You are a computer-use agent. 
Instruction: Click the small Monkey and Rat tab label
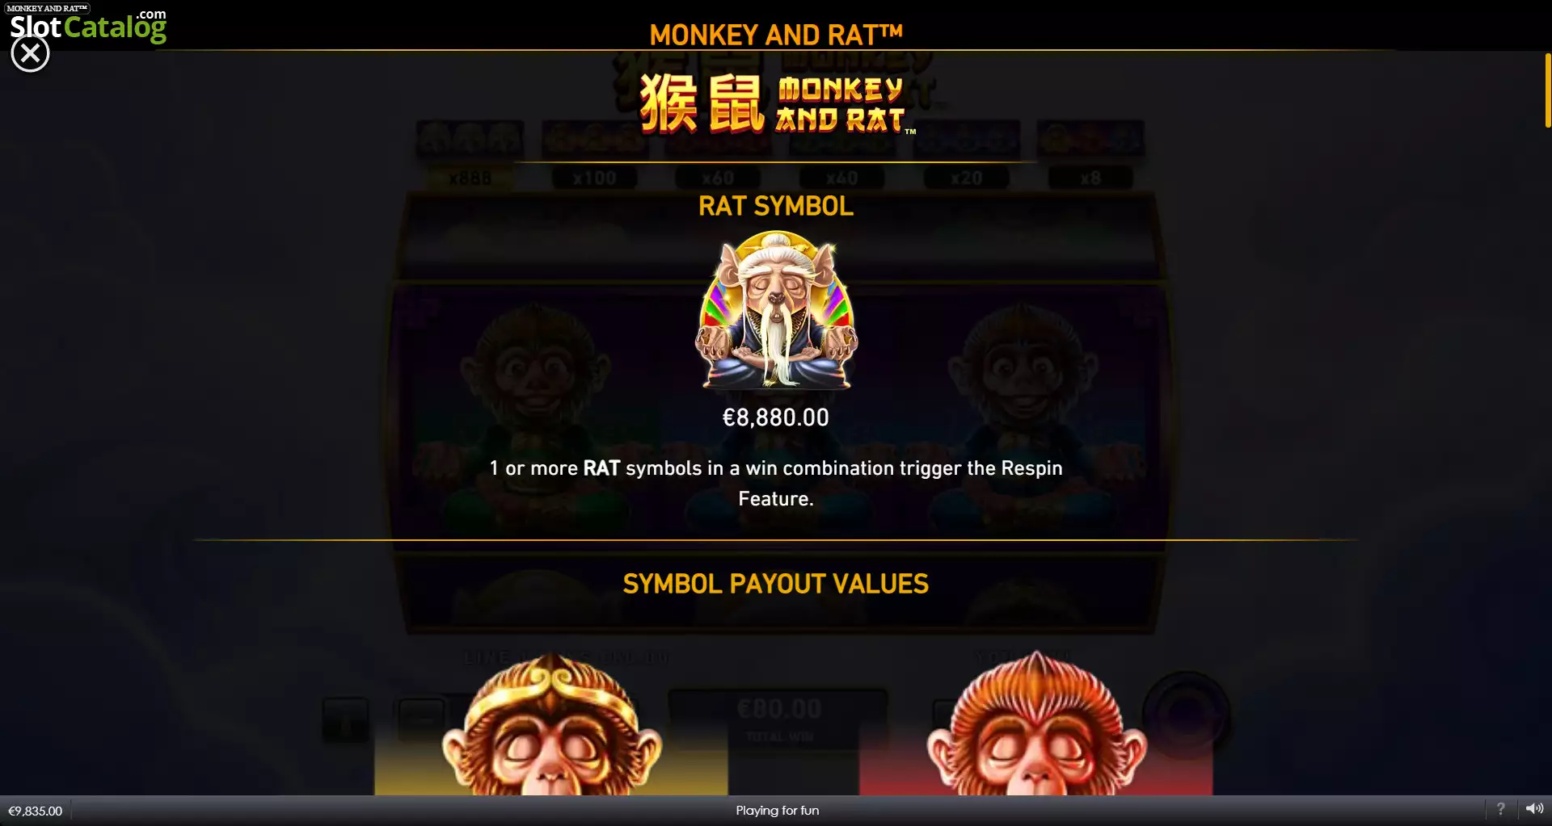[47, 8]
